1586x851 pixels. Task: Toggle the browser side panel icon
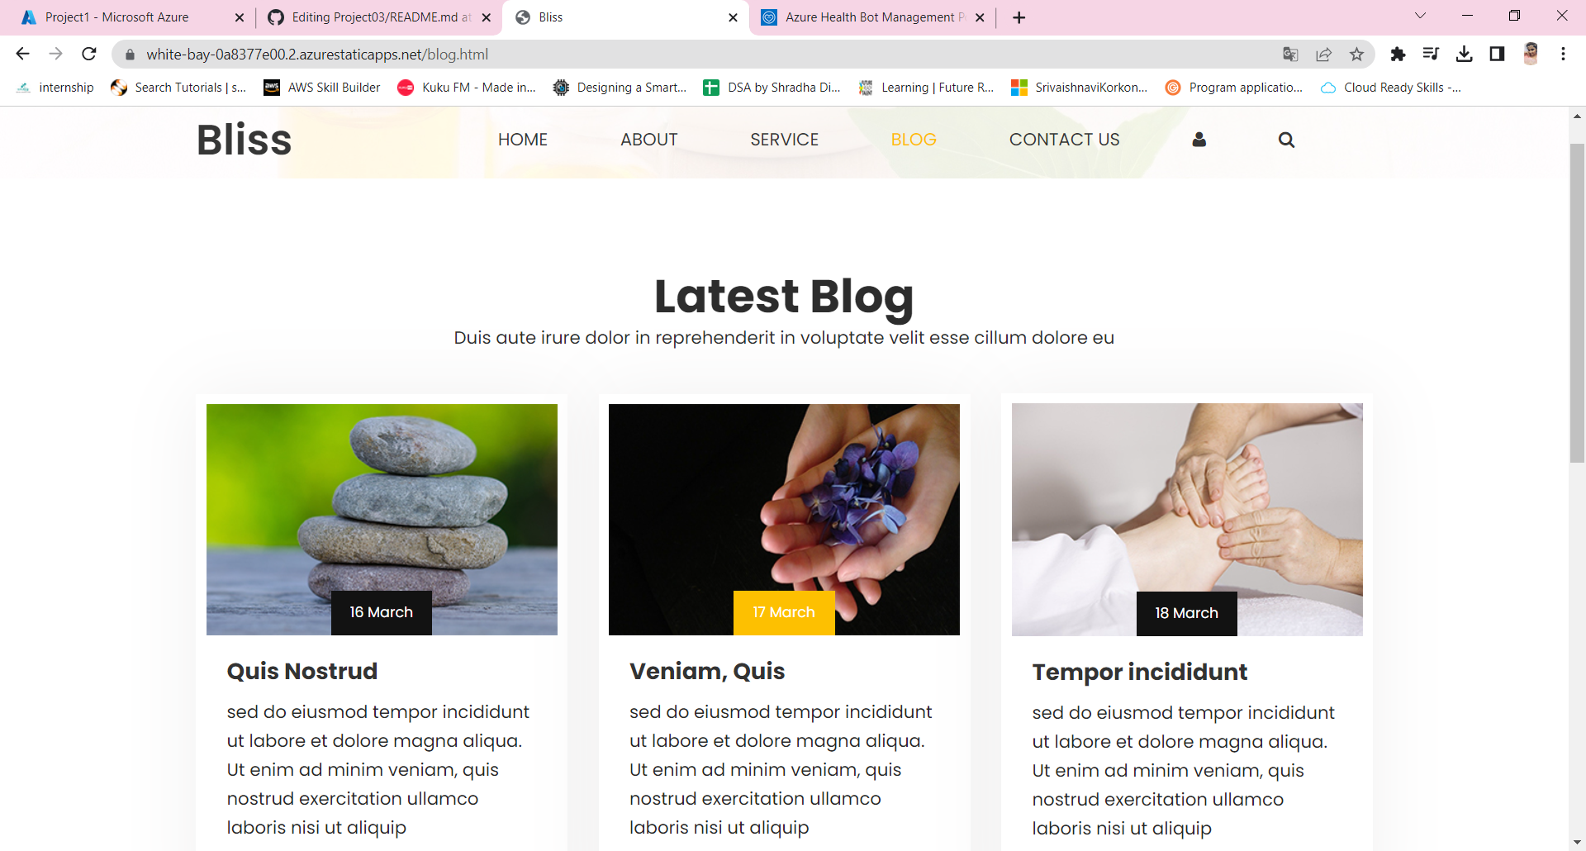(x=1497, y=54)
